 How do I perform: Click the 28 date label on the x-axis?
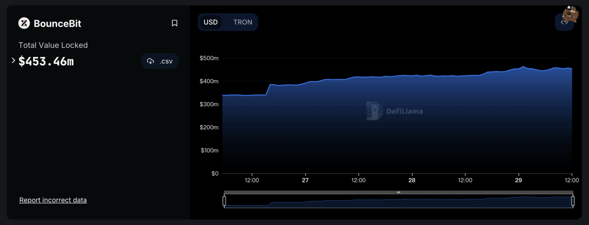tap(412, 180)
